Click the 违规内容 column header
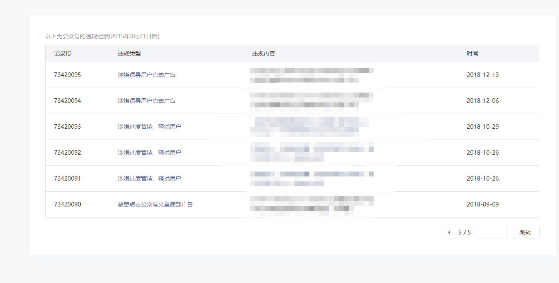 tap(264, 53)
